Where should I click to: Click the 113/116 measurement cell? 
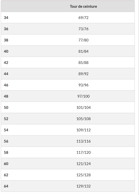[x=83, y=141]
